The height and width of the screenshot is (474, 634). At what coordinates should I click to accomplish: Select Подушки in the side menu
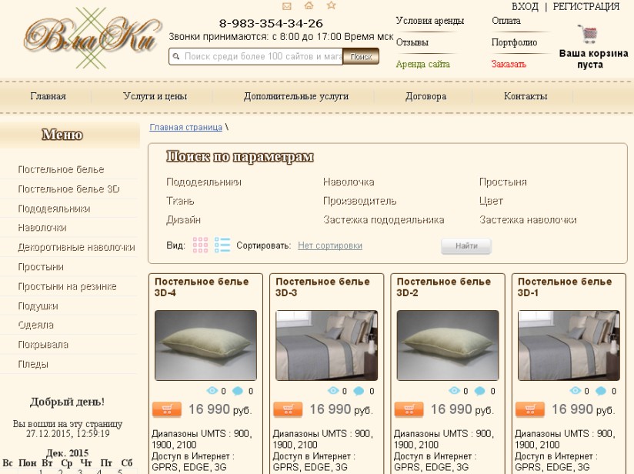pyautogui.click(x=38, y=305)
